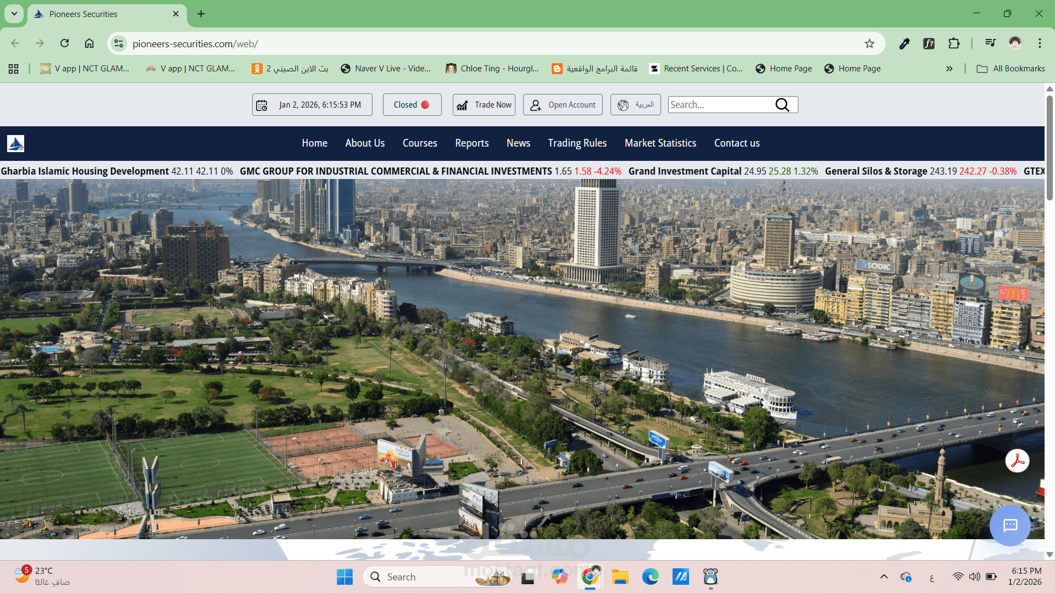
Task: Open the Wi-Fi network tray icon
Action: click(x=958, y=577)
